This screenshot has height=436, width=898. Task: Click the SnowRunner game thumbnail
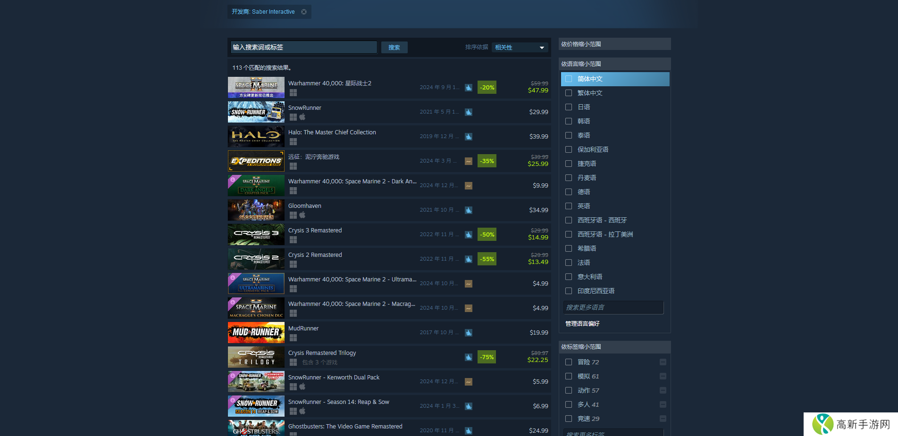point(256,112)
